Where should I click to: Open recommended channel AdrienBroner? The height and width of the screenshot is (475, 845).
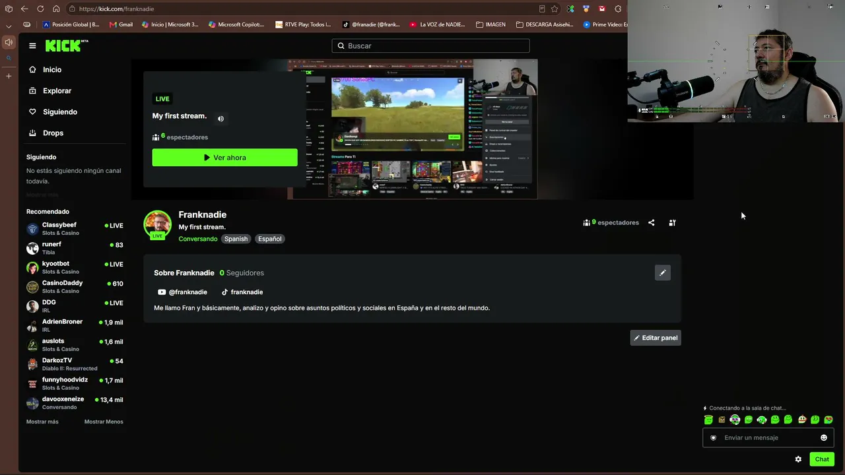[x=75, y=325]
